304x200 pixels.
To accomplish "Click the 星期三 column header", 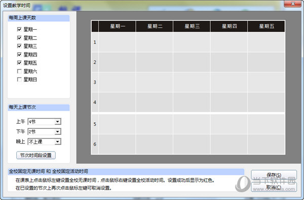I will tap(192, 26).
